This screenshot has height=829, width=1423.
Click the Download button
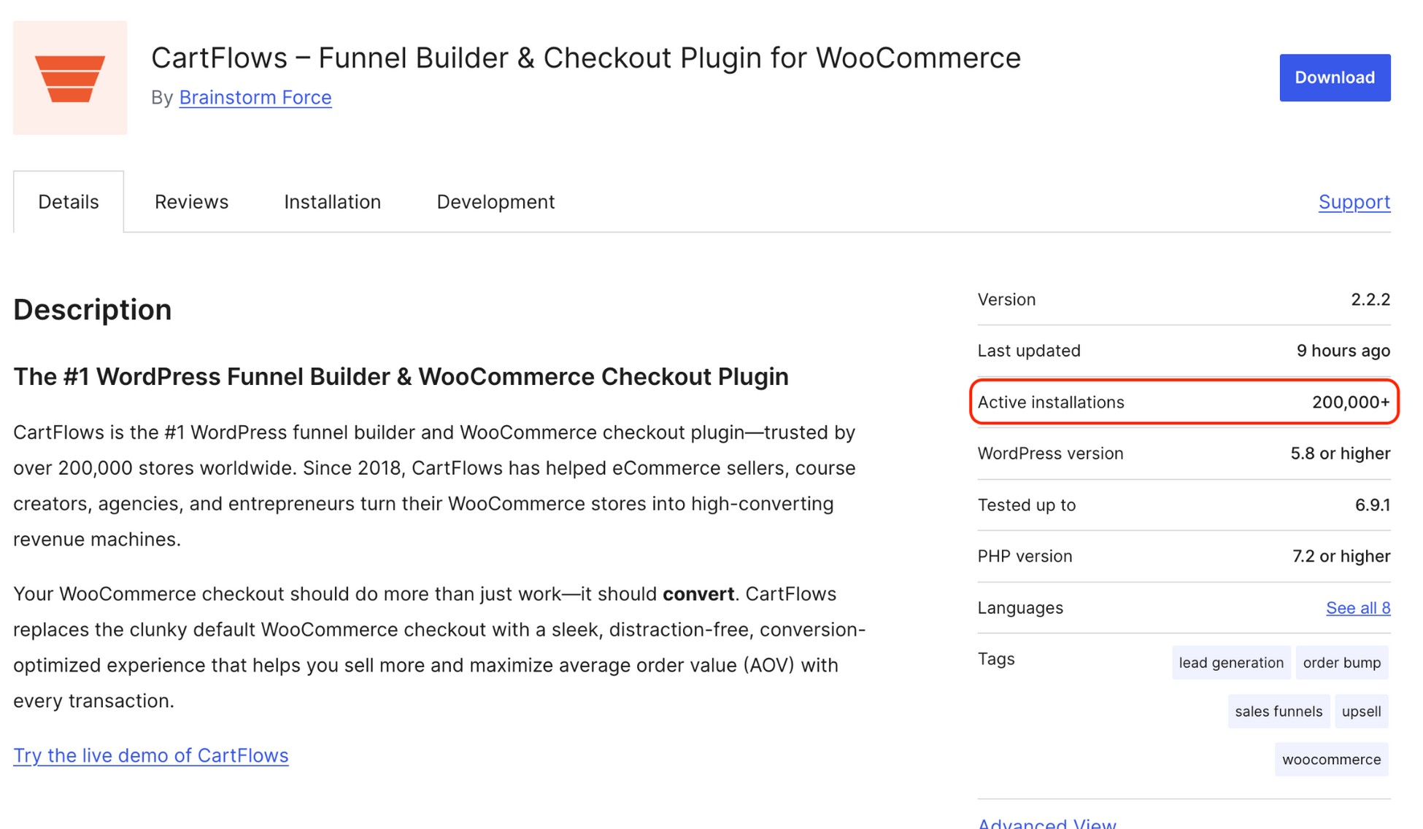1335,77
